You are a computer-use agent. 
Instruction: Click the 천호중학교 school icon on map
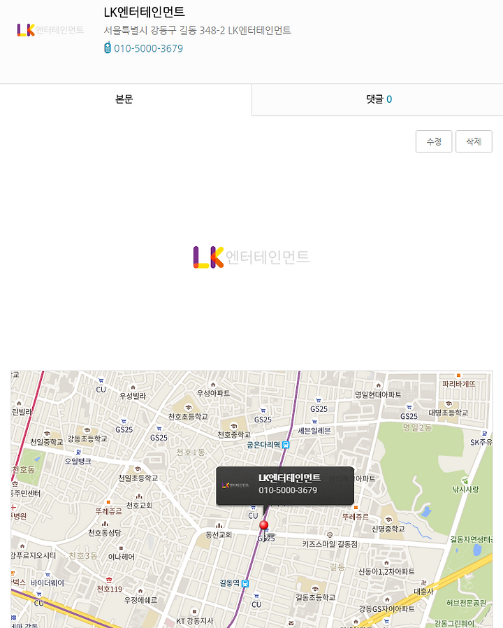click(234, 426)
